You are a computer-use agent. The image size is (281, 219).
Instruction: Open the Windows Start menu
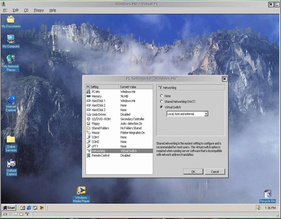point(9,208)
